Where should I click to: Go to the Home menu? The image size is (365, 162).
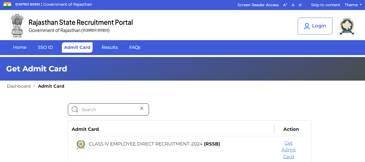(x=20, y=47)
